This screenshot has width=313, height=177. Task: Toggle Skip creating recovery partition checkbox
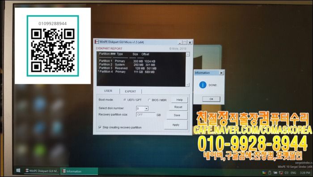100,127
